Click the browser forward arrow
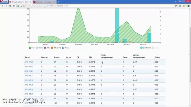 tap(6, 6)
